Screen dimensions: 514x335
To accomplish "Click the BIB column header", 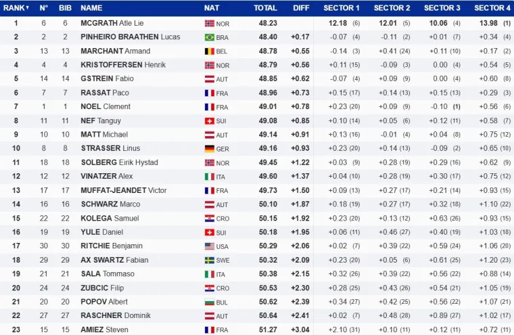I will click(x=65, y=8).
